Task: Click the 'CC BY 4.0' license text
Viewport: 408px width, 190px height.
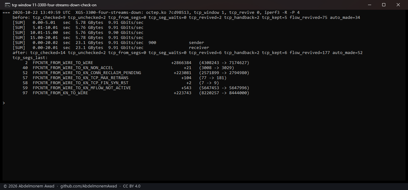Action: [132, 186]
